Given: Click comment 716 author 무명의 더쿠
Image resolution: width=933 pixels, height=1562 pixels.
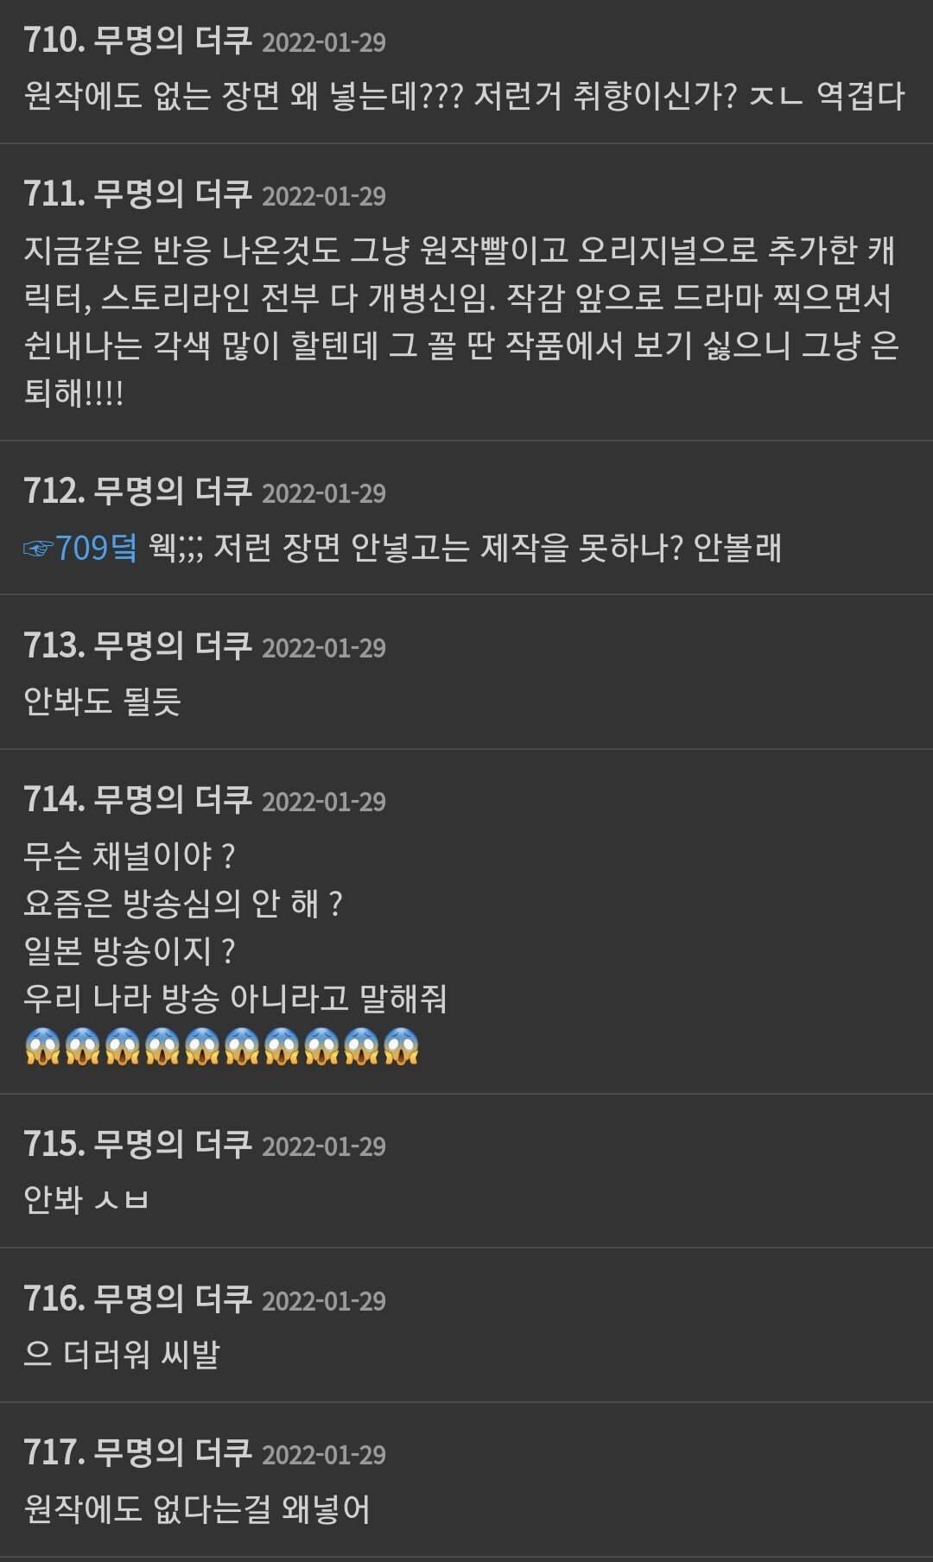Looking at the screenshot, I should tap(173, 1298).
